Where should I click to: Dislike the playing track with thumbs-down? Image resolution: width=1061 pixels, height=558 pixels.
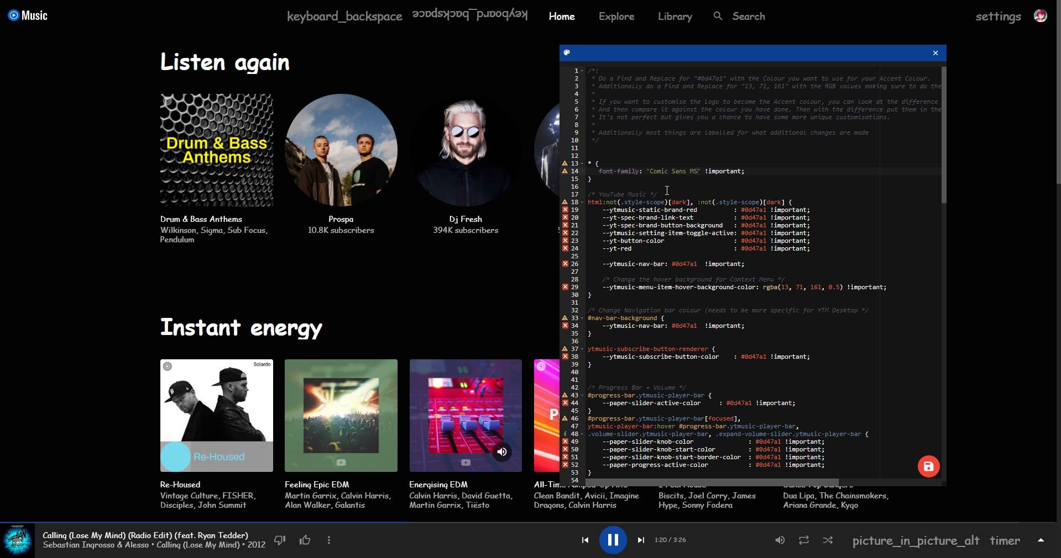280,540
